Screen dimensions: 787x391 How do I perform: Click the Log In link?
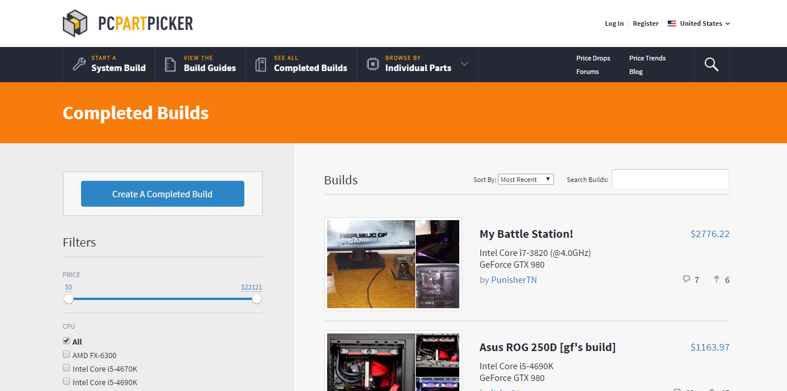(614, 23)
